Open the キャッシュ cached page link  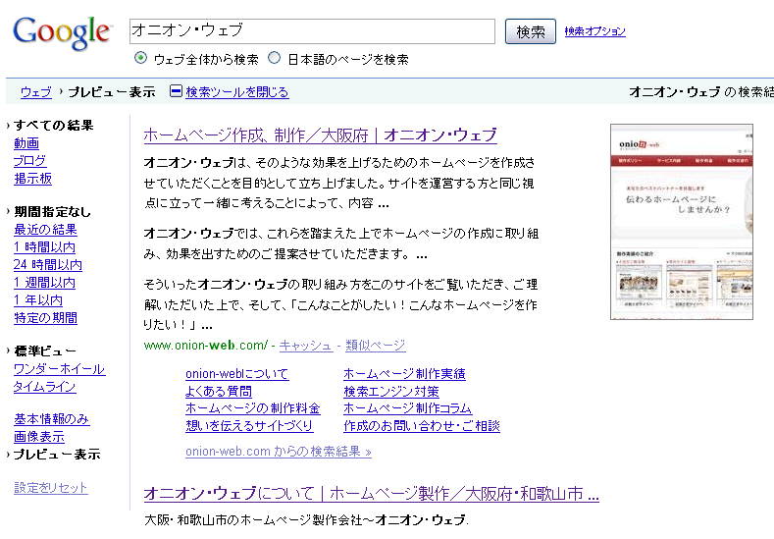click(x=305, y=346)
